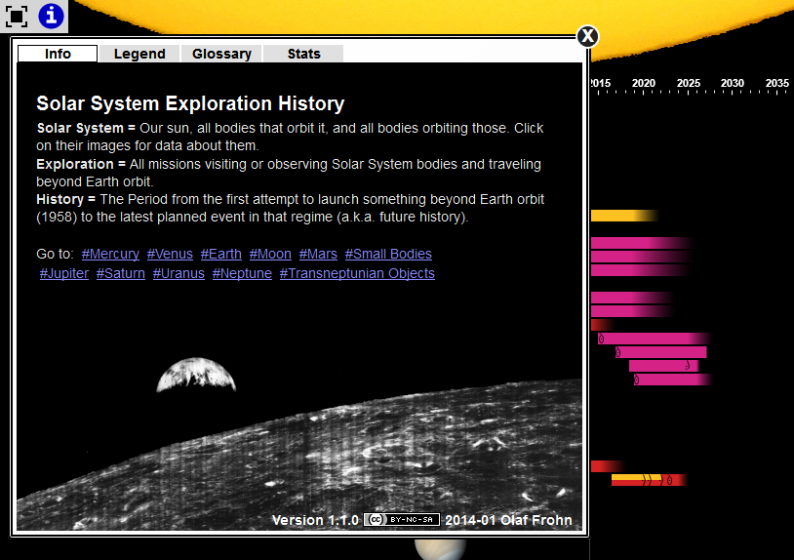
Task: Click the #Small Bodies link
Action: (388, 254)
